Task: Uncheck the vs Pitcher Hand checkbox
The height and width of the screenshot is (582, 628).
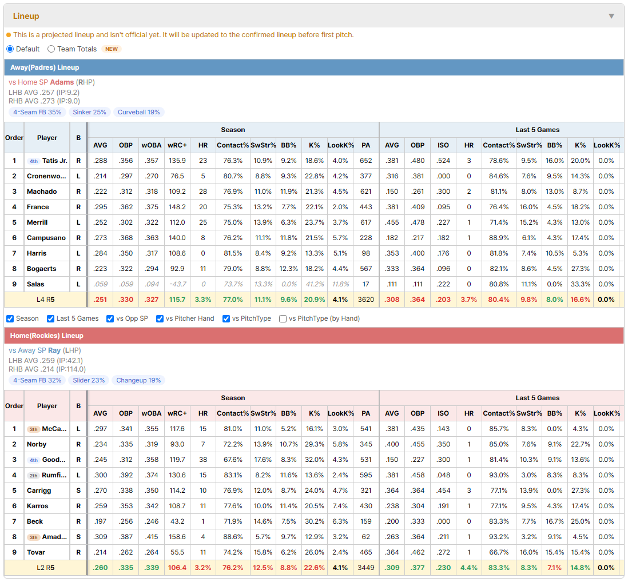Action: click(160, 318)
